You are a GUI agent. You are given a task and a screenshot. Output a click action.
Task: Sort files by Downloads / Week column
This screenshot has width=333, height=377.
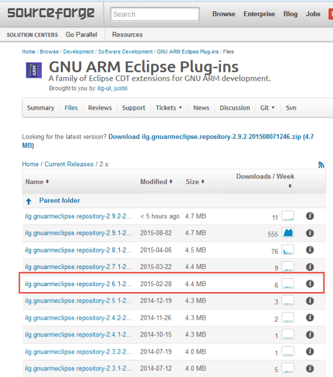tap(265, 181)
